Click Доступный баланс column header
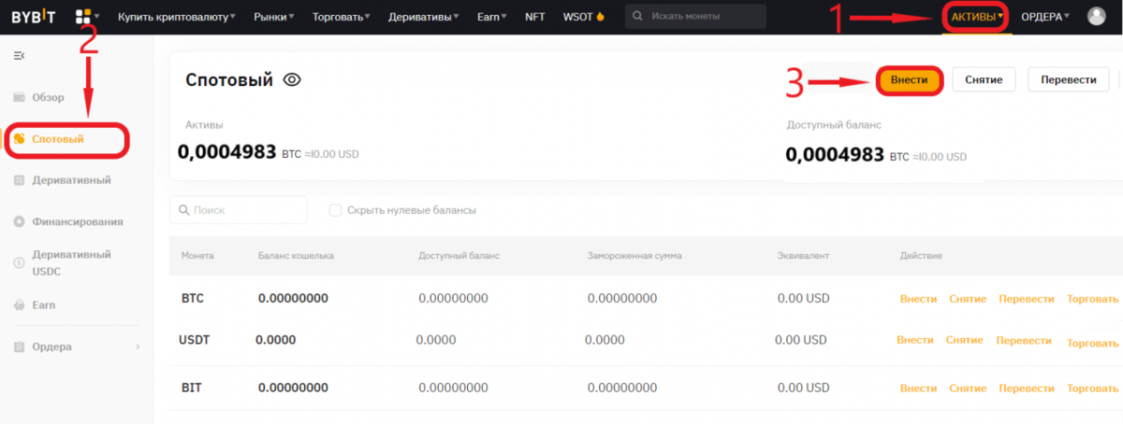This screenshot has height=424, width=1123. click(459, 256)
